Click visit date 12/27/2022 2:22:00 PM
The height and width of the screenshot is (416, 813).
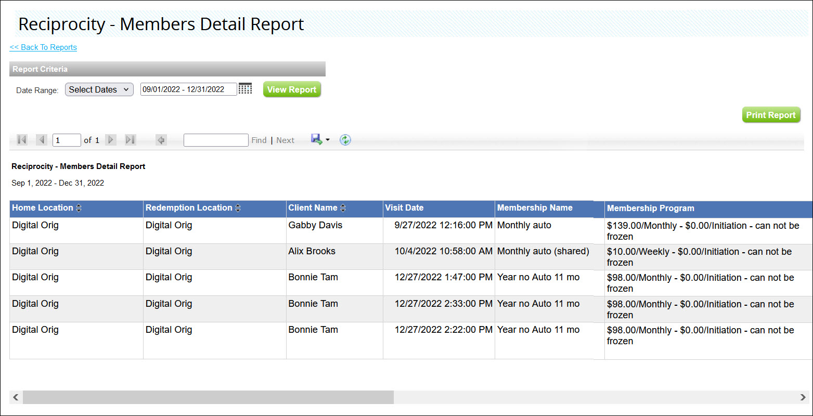(x=443, y=330)
